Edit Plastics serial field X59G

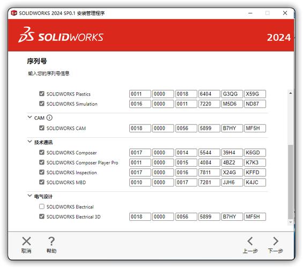tap(255, 94)
